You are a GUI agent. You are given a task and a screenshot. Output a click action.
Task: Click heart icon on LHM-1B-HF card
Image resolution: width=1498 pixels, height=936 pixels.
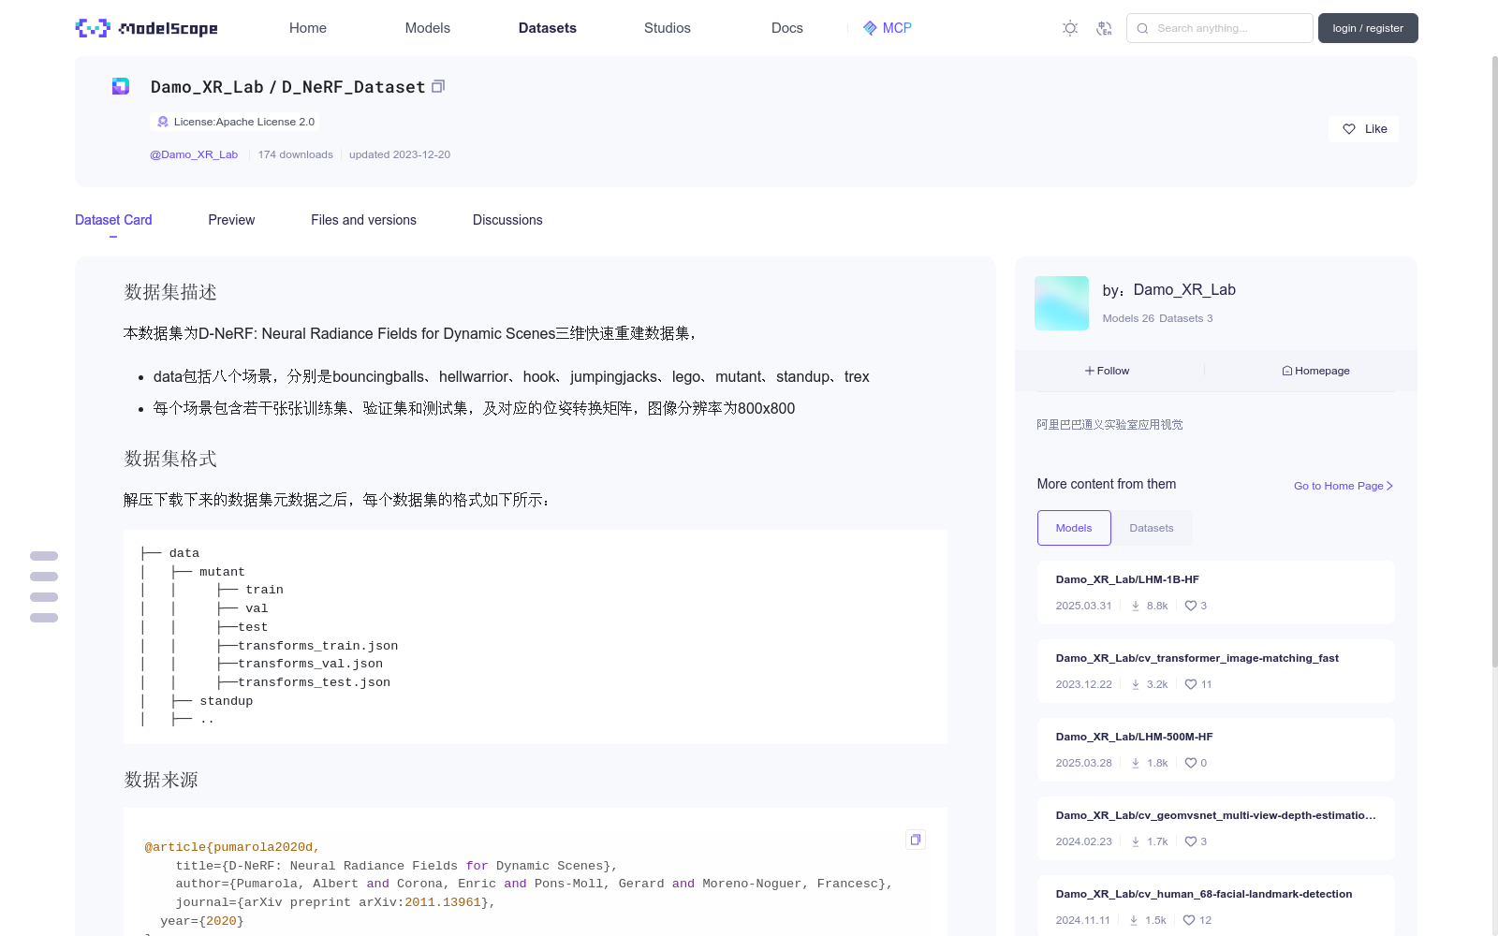coord(1191,606)
